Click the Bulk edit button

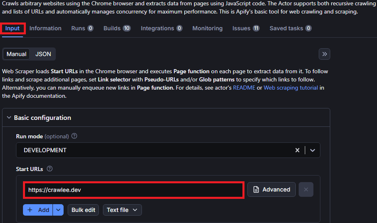click(x=83, y=210)
